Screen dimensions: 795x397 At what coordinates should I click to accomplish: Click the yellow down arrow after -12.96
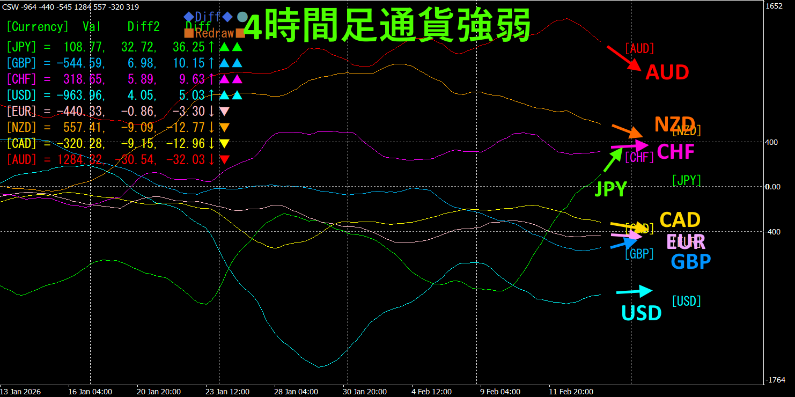pyautogui.click(x=211, y=144)
